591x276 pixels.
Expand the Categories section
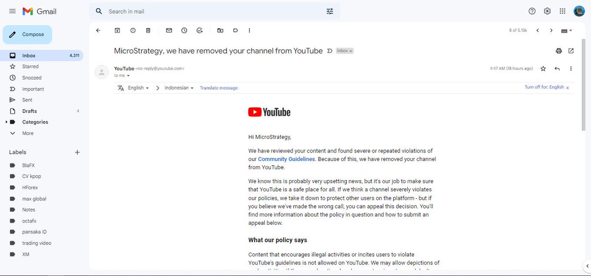point(6,122)
